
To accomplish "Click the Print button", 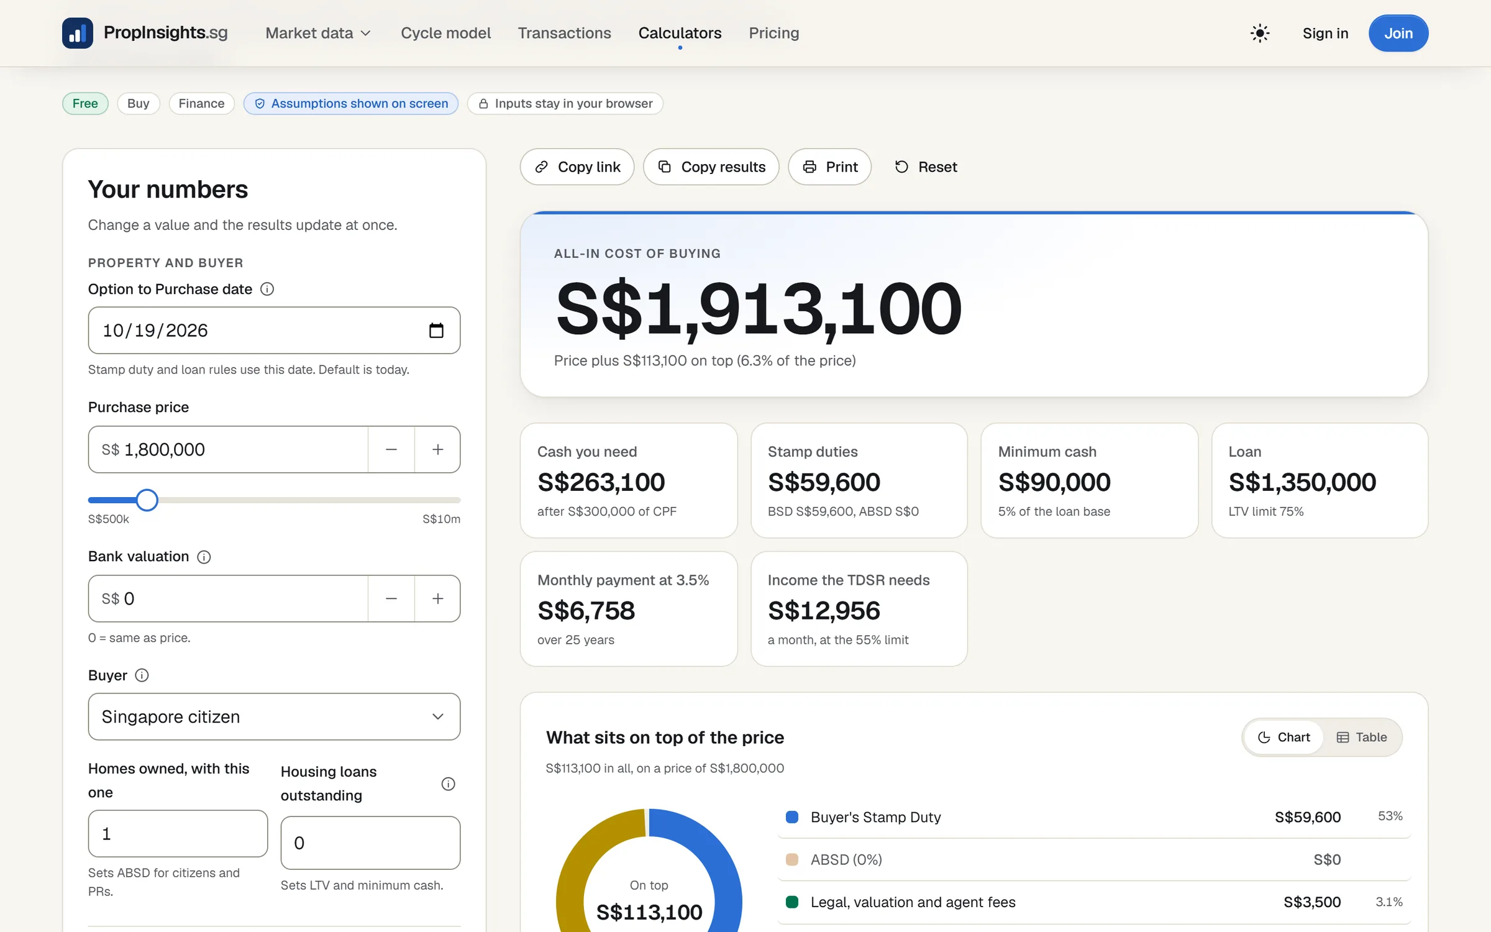I will (x=829, y=167).
